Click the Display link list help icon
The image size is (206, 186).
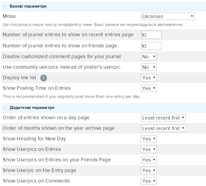pyautogui.click(x=43, y=78)
